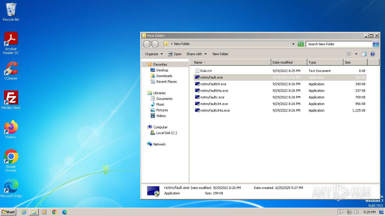Open Windows Media Player taskbar icon

point(44,212)
